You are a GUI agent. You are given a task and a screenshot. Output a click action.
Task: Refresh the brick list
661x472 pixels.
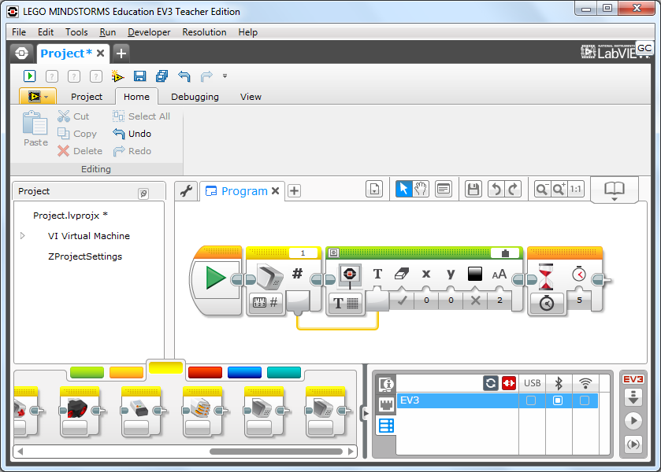click(x=490, y=383)
